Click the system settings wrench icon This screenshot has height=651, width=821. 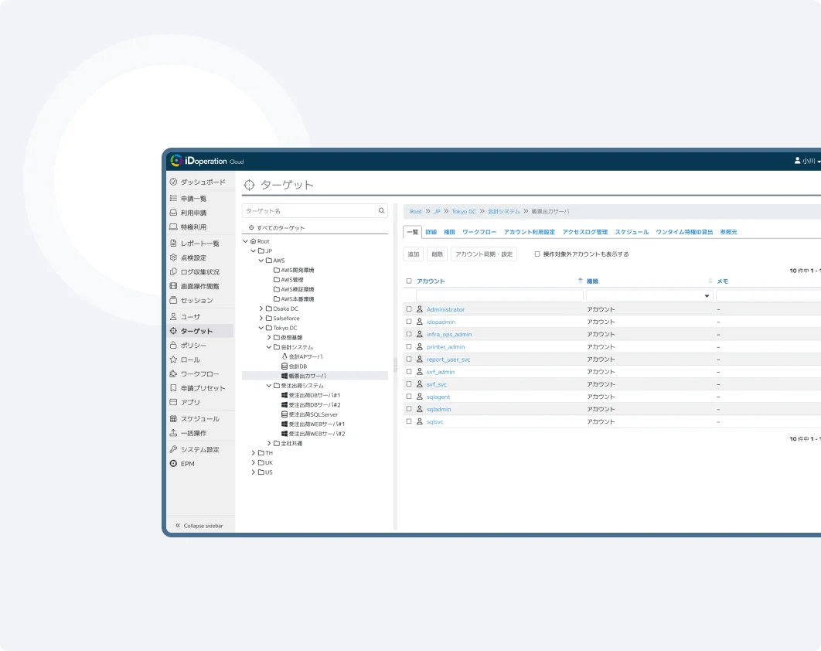173,449
